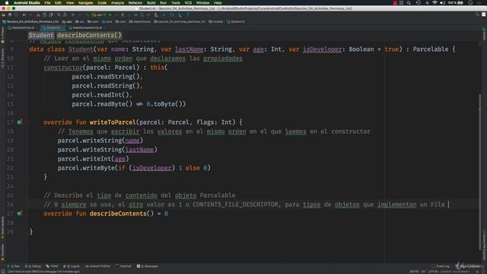
Task: Click the Student.kt breadcrumb item
Action: (x=236, y=22)
